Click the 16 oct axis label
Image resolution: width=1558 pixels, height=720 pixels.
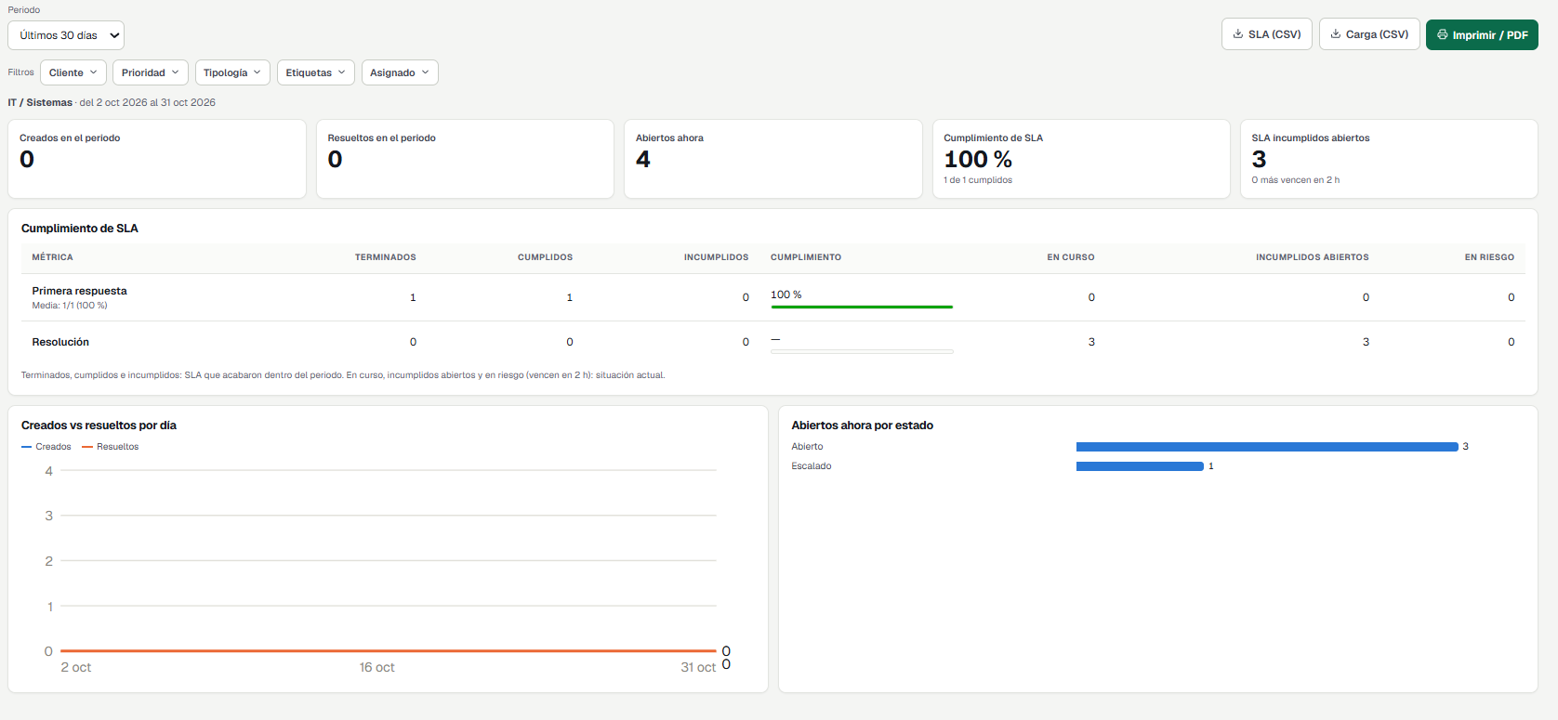coord(377,667)
